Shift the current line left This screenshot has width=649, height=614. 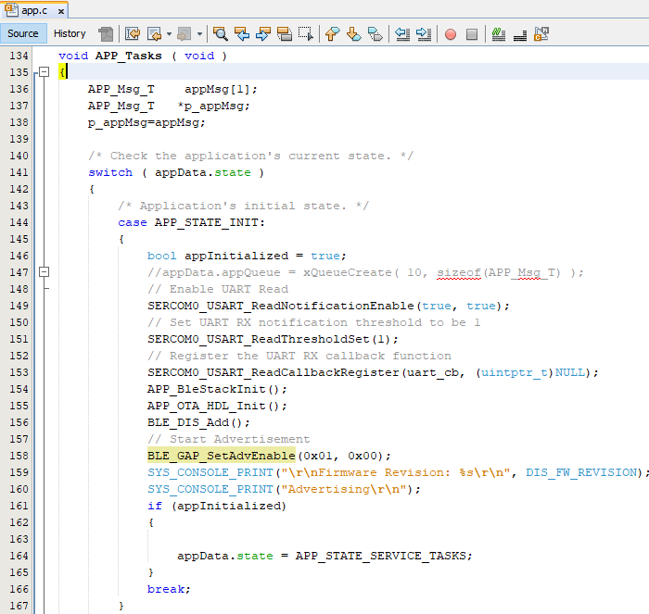[402, 34]
